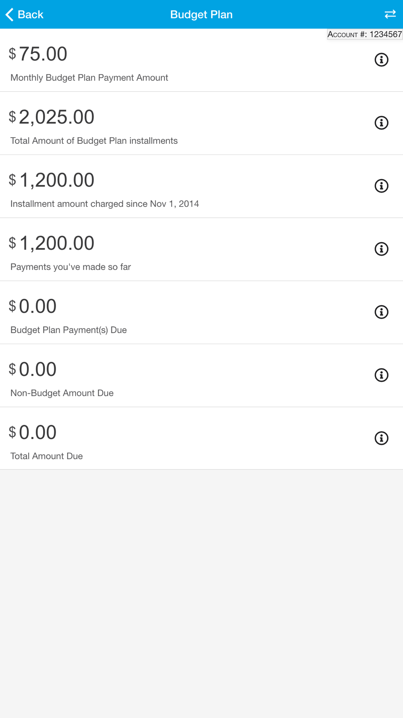Screen dimensions: 403x718
Task: Open info for Monthly Budget Plan Payment Amount
Action: [381, 60]
